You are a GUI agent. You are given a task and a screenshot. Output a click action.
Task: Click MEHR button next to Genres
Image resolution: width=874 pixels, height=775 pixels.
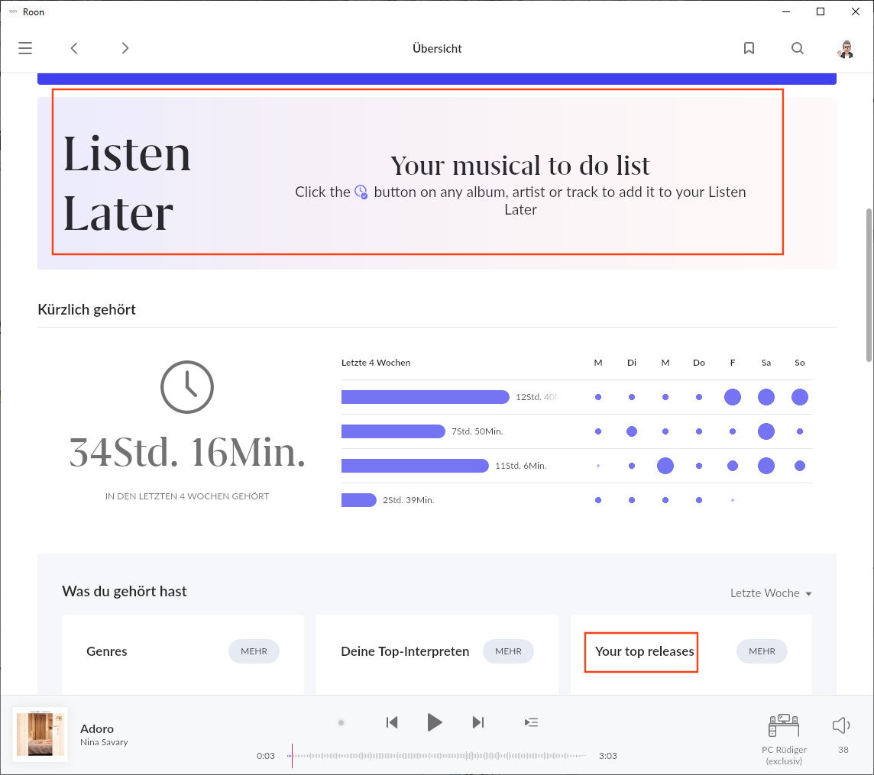click(254, 651)
